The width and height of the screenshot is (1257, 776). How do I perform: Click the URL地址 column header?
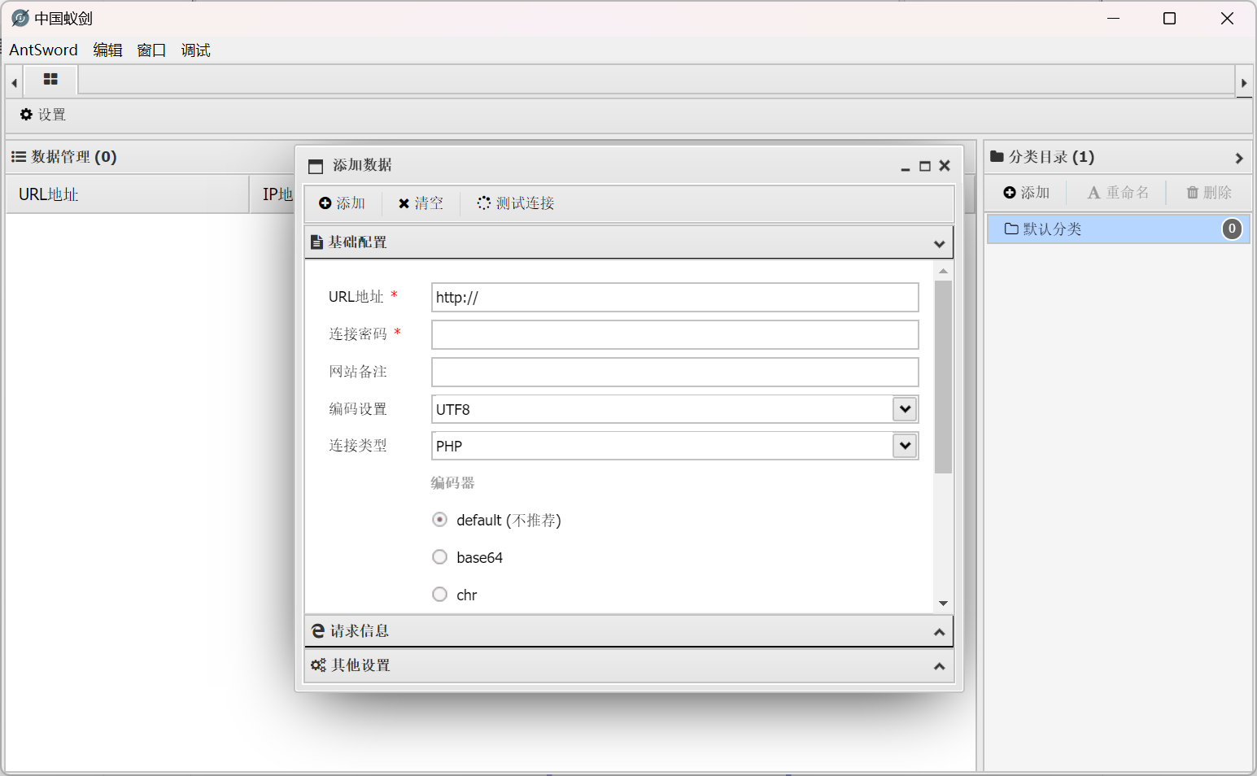(128, 194)
